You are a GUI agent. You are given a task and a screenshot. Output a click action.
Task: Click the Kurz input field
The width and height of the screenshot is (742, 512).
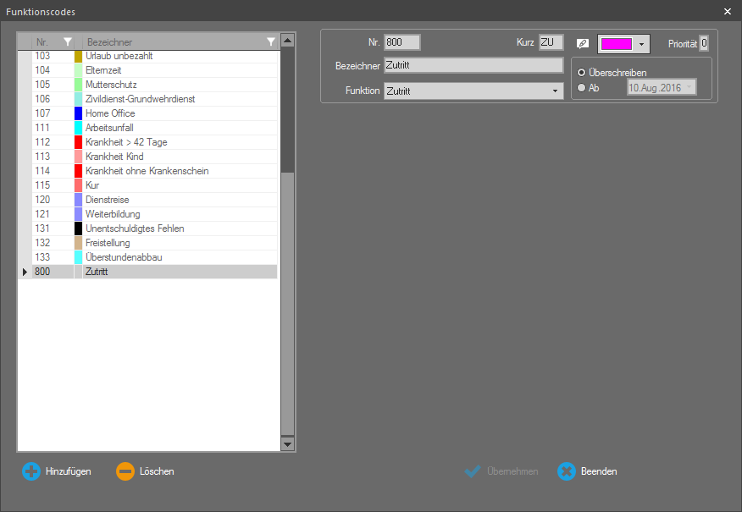tap(551, 42)
